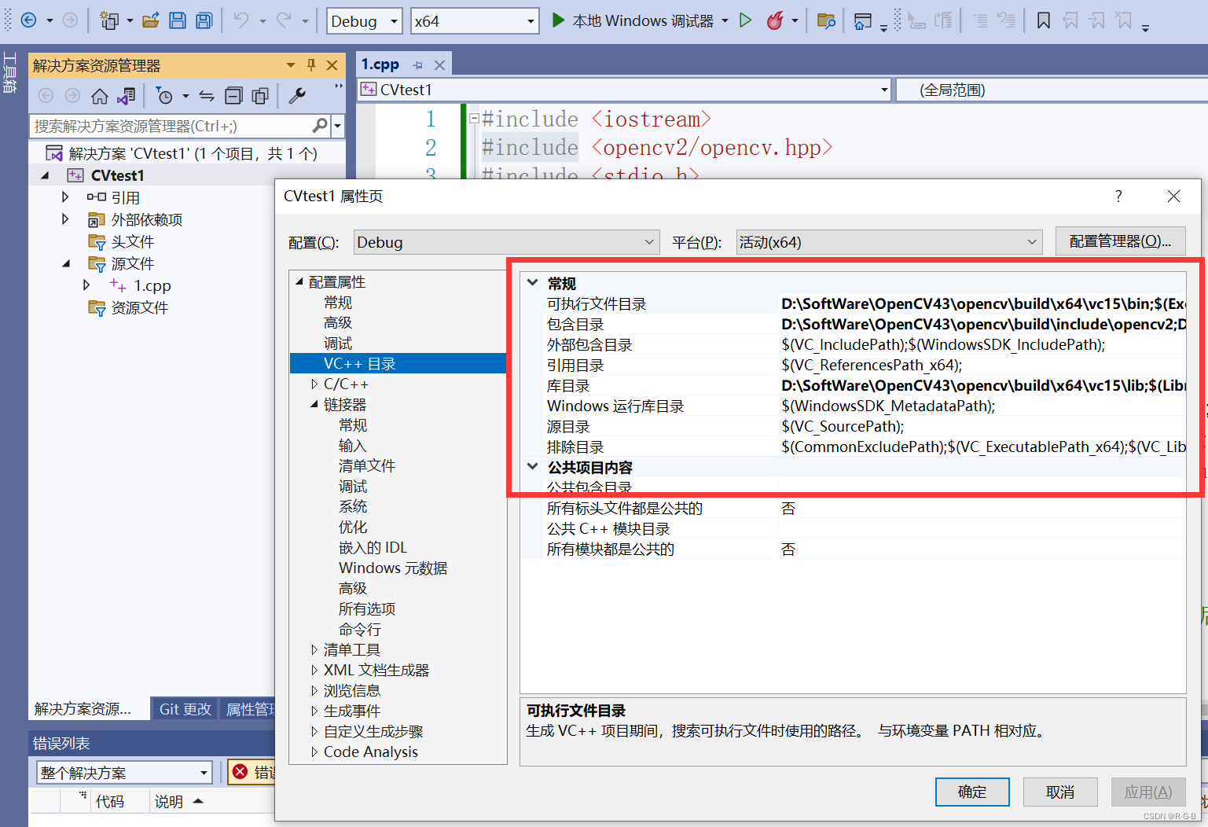Viewport: 1208px width, 827px height.
Task: Switch to the Git 更改 tab
Action: coord(184,708)
